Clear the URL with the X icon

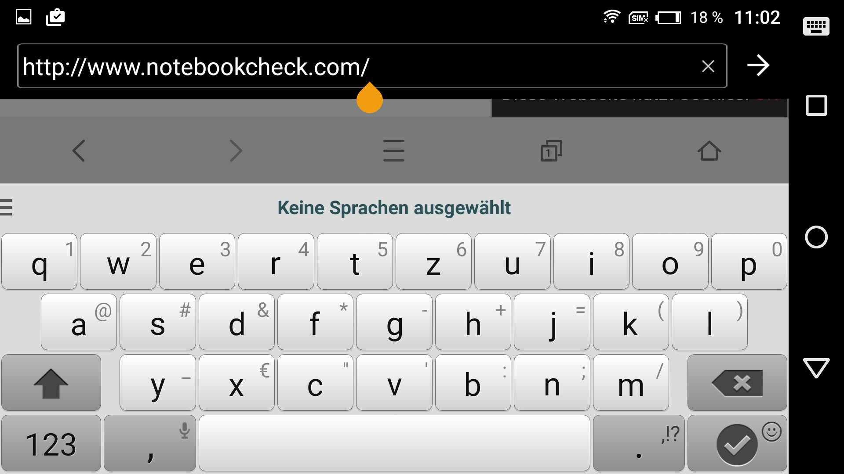708,66
